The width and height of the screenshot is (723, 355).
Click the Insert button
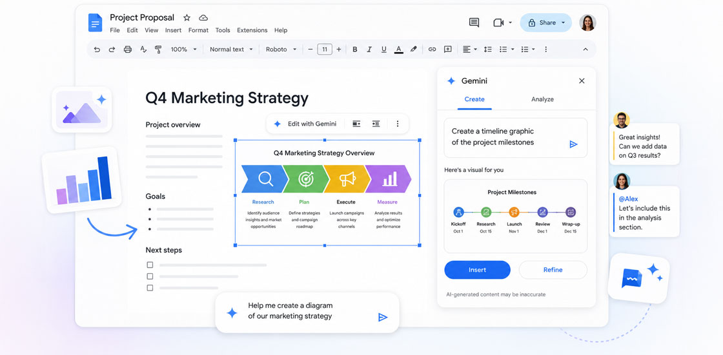click(477, 270)
